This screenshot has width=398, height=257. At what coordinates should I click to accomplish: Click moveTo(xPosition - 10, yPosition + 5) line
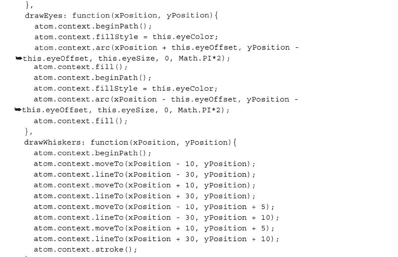coord(154,207)
